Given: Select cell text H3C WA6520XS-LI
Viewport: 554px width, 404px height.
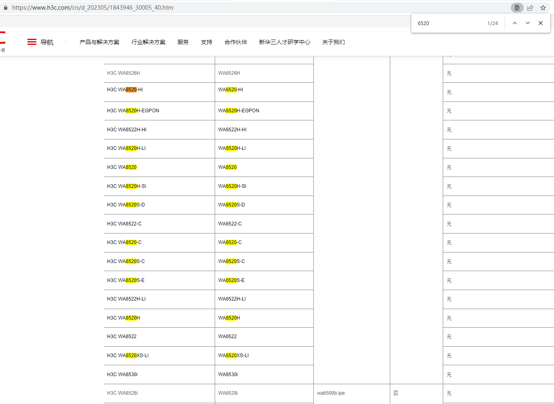Looking at the screenshot, I should 128,356.
